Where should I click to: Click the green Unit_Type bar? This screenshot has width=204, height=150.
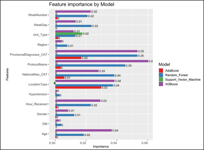pos(69,33)
